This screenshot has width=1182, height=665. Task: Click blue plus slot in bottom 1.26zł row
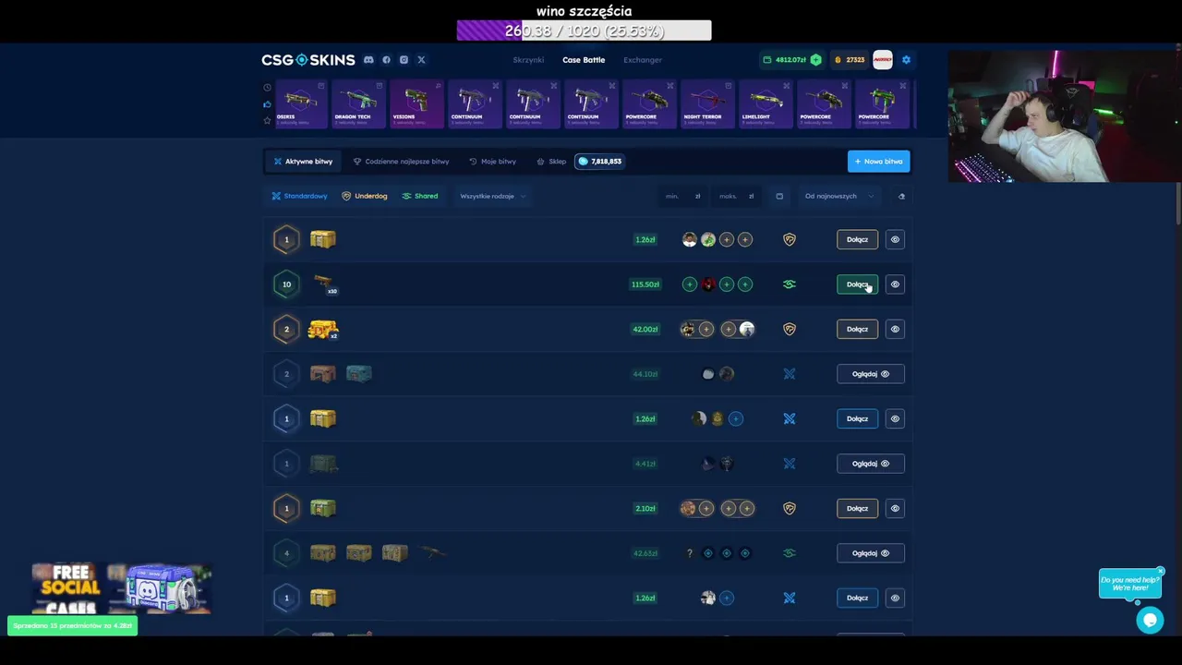click(727, 598)
